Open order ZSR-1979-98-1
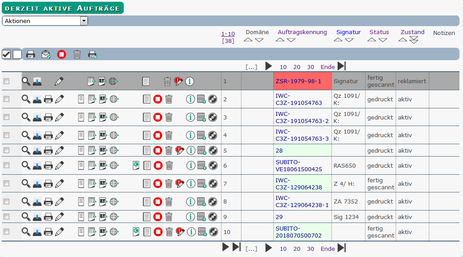 click(298, 81)
